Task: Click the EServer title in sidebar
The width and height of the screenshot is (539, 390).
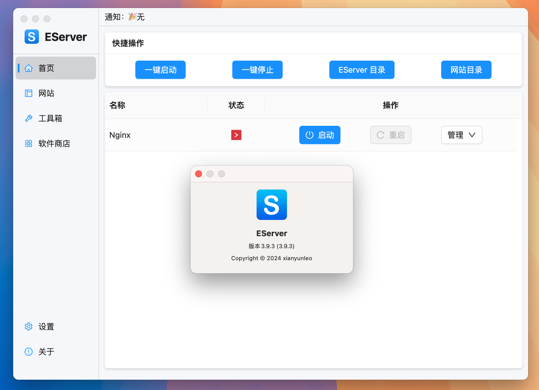Action: click(x=66, y=37)
